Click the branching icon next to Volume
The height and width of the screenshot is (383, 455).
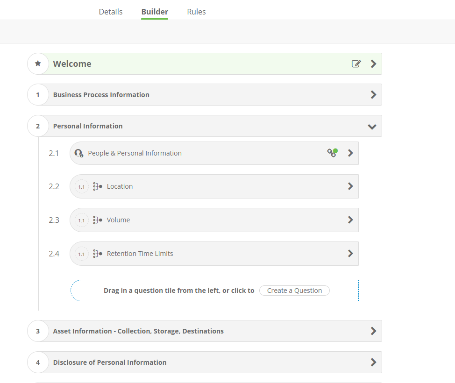97,220
